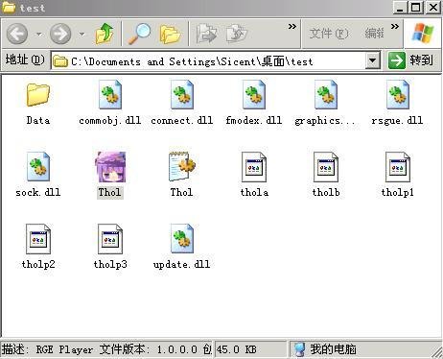443x359 pixels.
Task: Click the Windows flag logo
Action: coord(423,34)
